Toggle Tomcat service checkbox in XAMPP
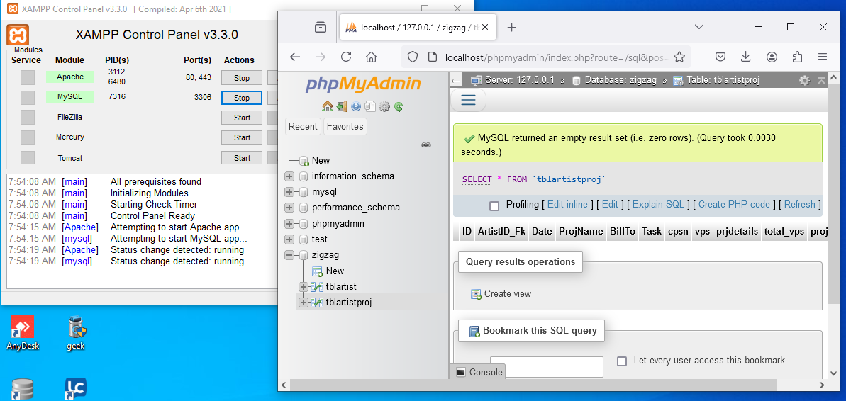The height and width of the screenshot is (401, 846). [x=28, y=158]
